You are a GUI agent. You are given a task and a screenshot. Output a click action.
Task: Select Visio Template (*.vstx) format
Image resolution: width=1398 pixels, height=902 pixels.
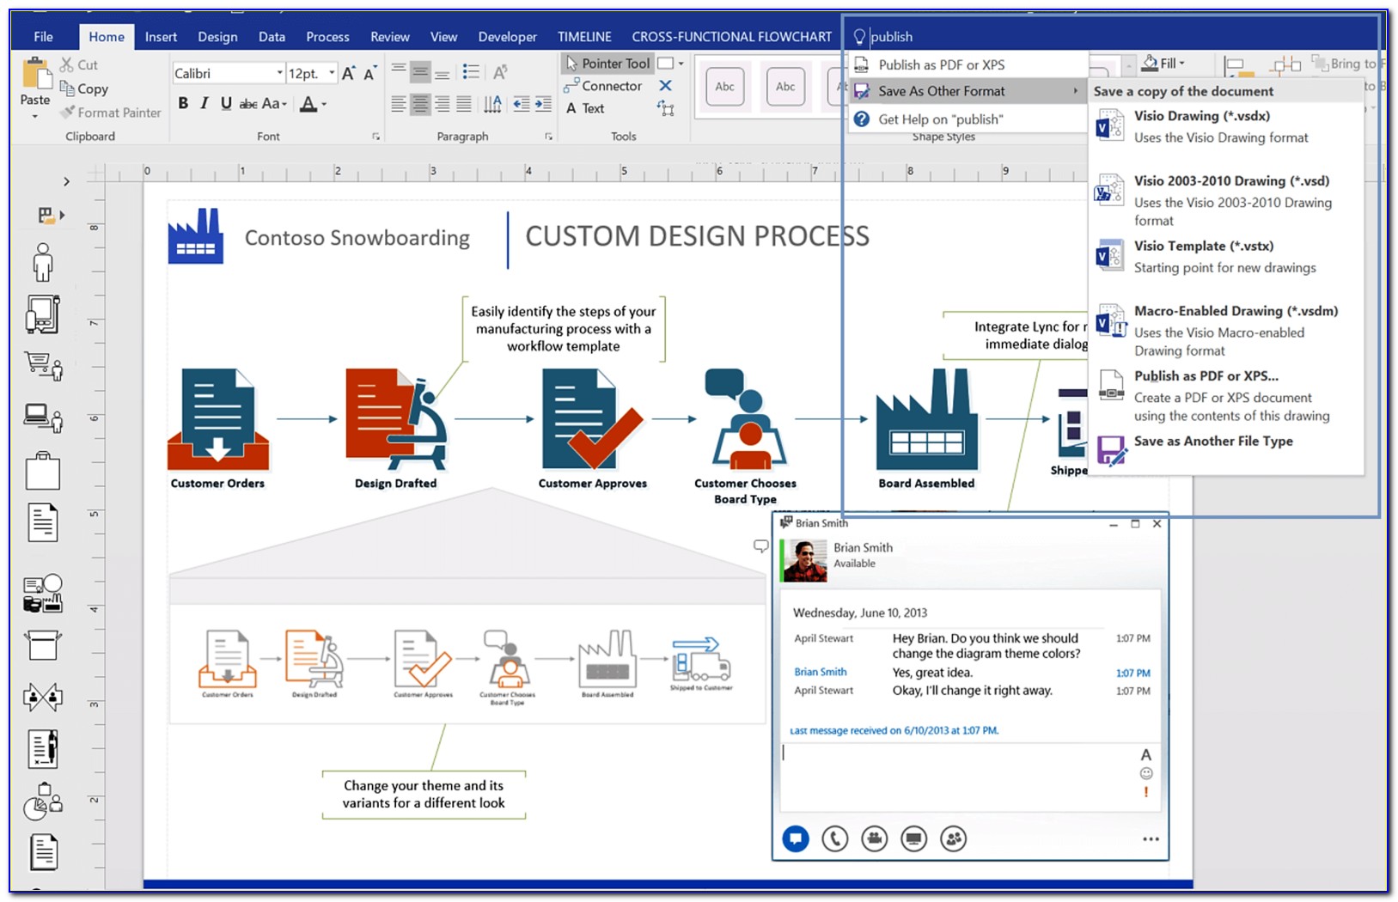point(1226,257)
